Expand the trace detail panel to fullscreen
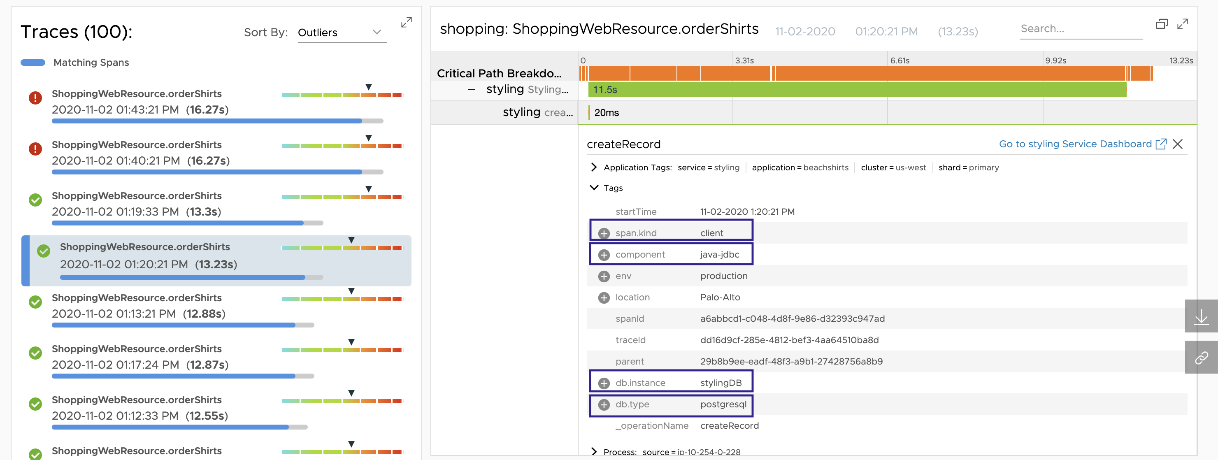The width and height of the screenshot is (1218, 460). tap(1183, 23)
